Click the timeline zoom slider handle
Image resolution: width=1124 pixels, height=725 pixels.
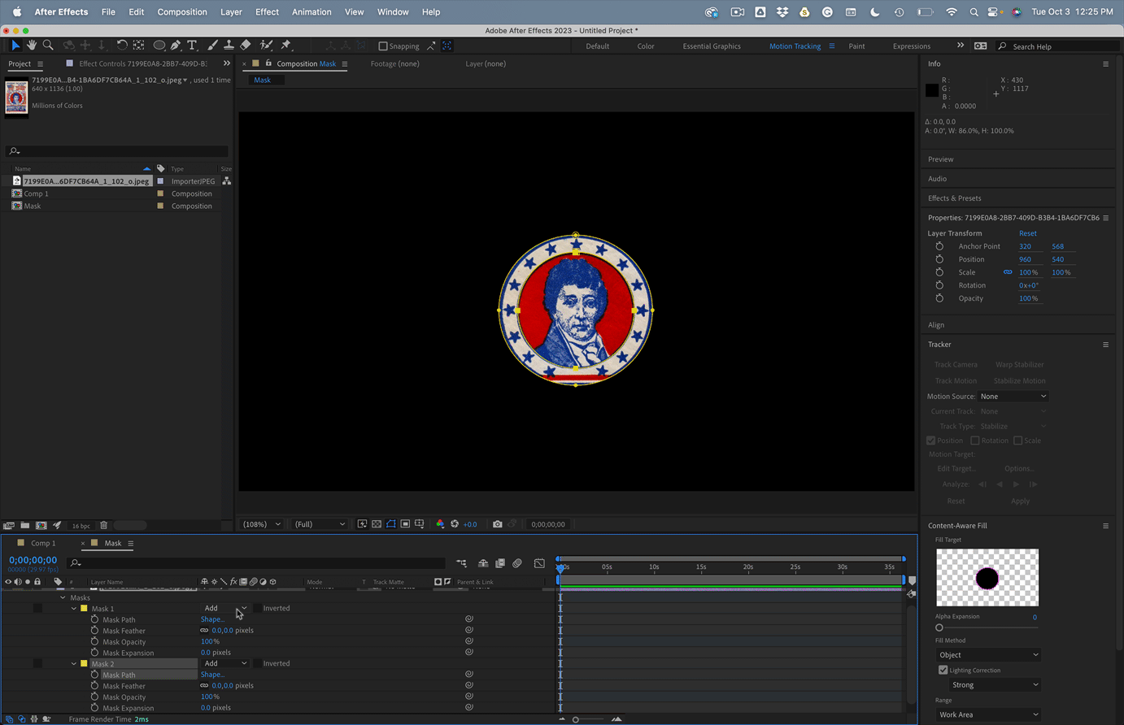click(576, 719)
